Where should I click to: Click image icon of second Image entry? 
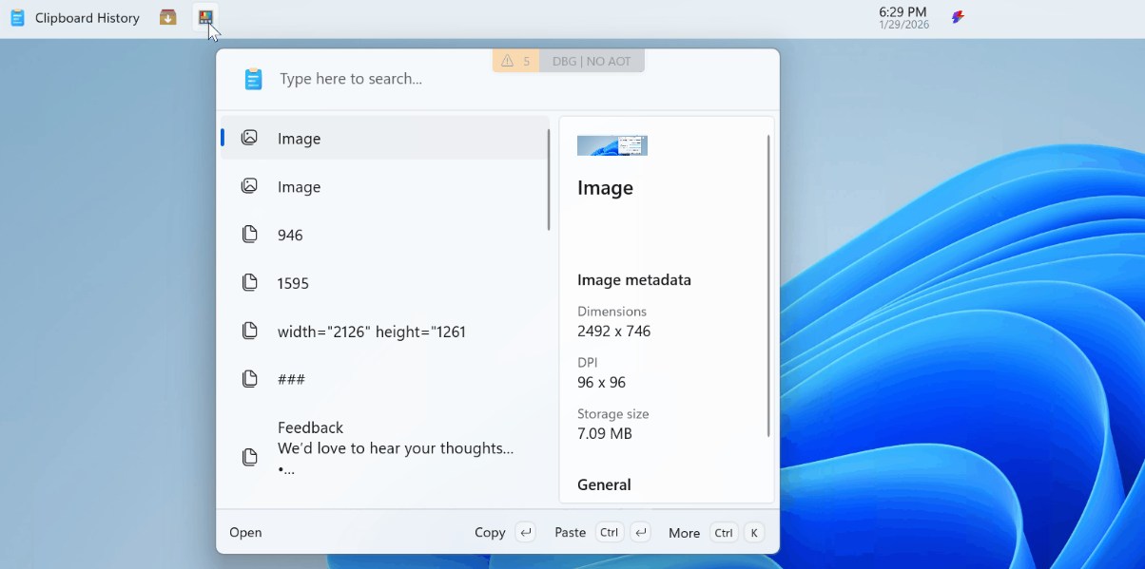click(x=249, y=186)
